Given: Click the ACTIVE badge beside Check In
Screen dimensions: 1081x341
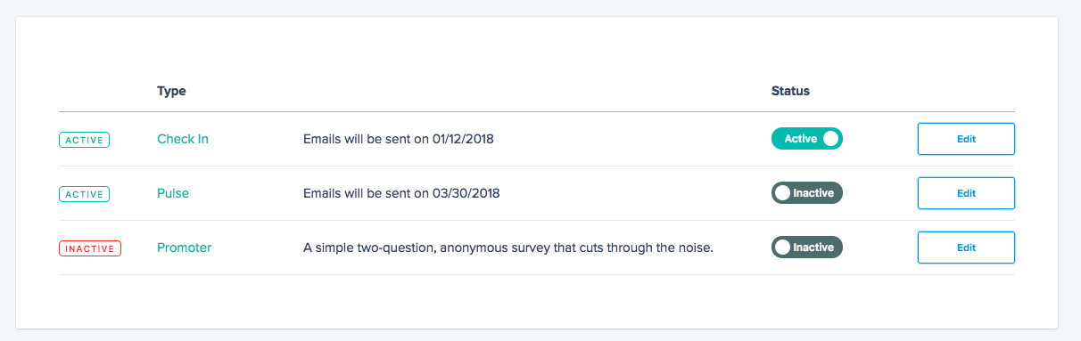Looking at the screenshot, I should 84,140.
